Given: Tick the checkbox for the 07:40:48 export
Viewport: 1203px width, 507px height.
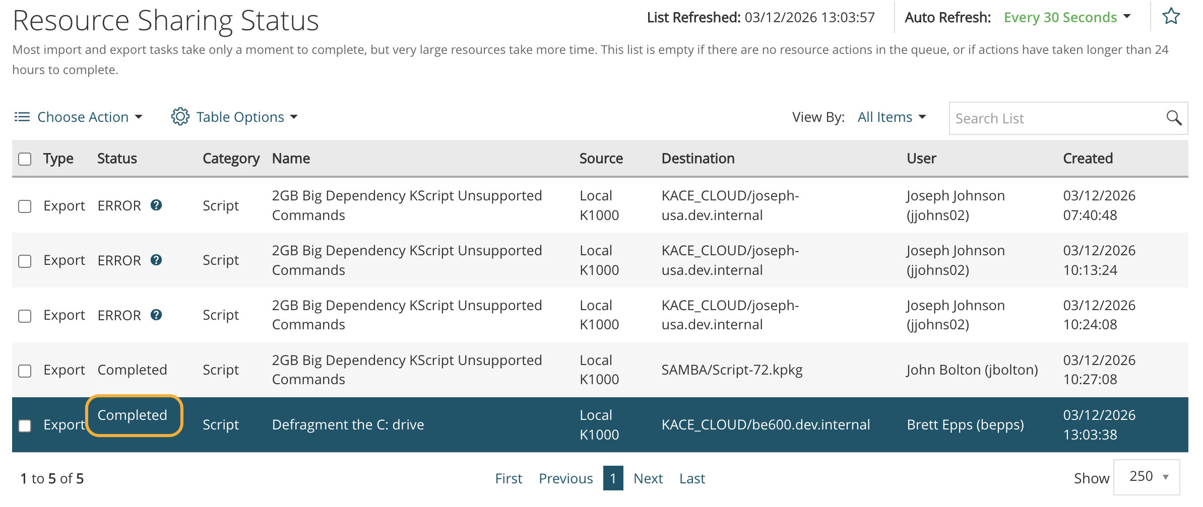Looking at the screenshot, I should point(25,206).
